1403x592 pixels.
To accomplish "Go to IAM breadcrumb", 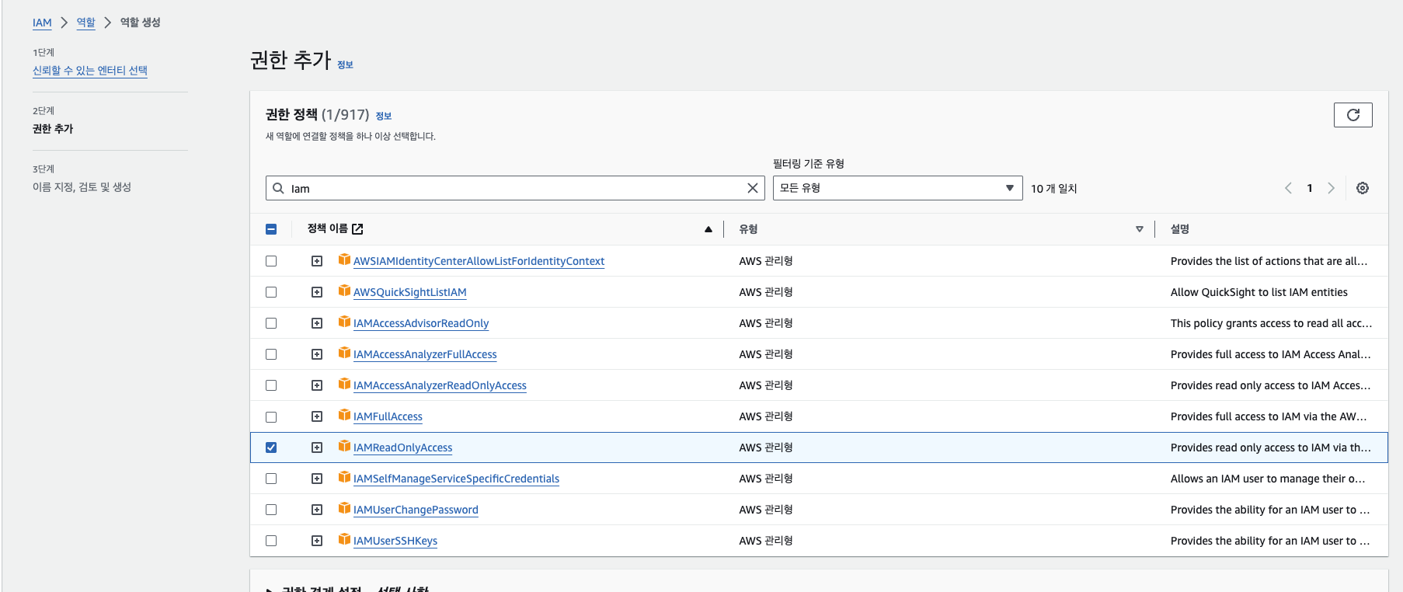I will point(42,23).
